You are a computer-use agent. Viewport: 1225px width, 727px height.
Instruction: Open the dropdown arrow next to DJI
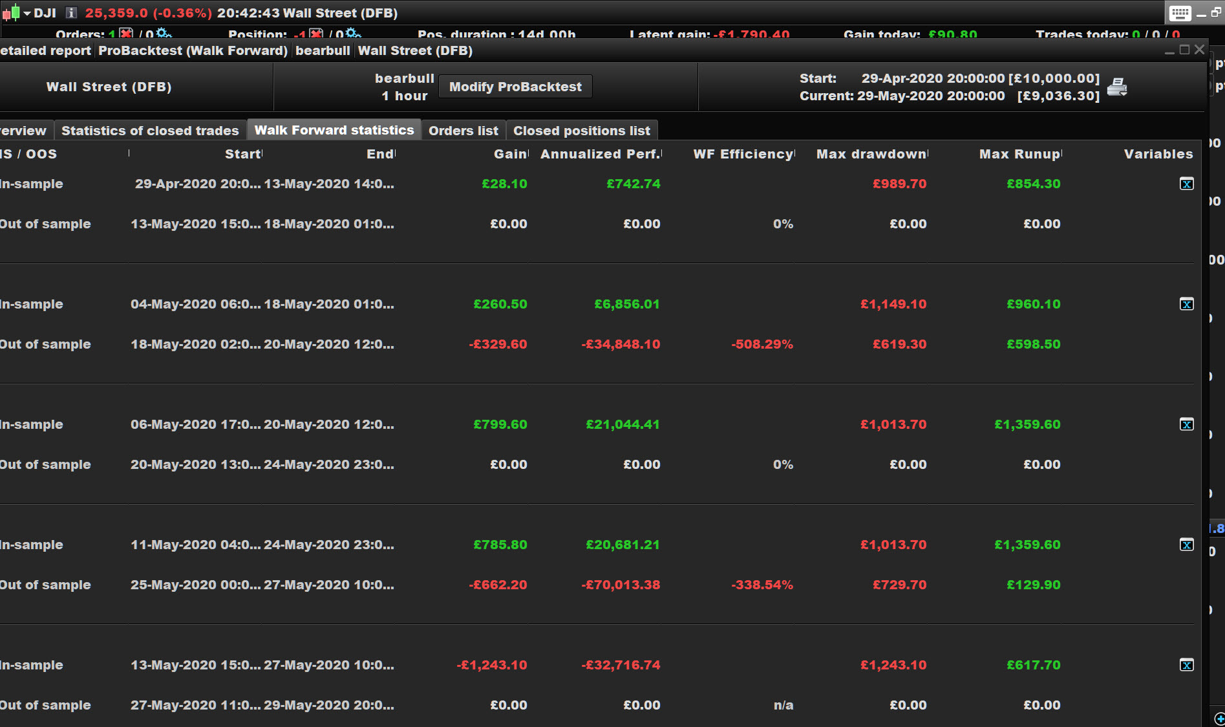pos(27,13)
